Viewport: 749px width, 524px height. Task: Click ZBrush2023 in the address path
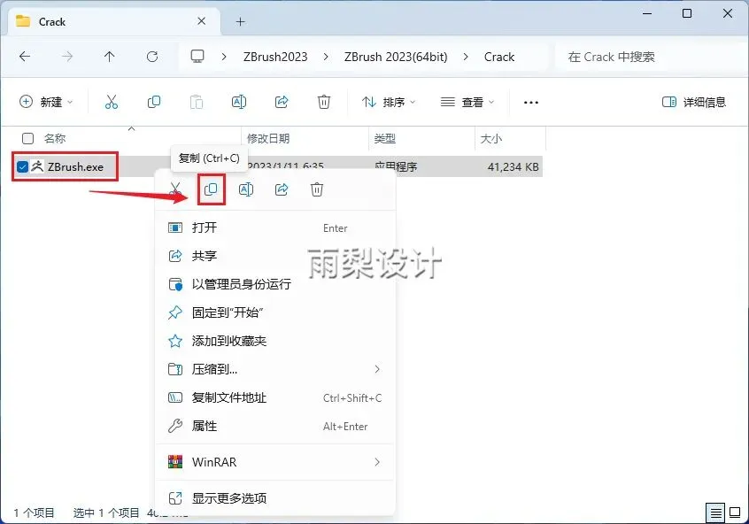[x=275, y=57]
